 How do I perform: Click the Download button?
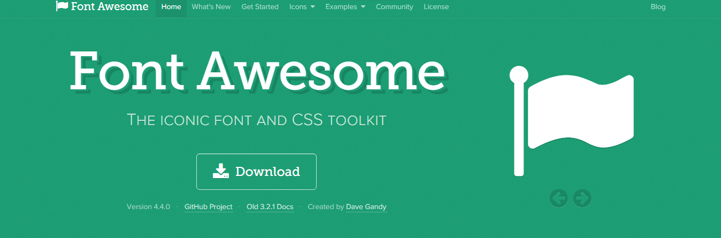(256, 172)
